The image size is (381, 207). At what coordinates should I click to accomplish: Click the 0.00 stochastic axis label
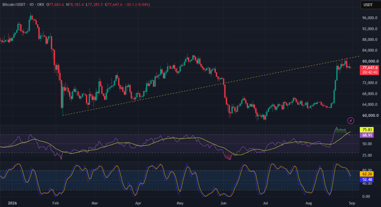366,197
